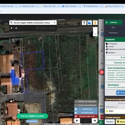Close the Recherche avancée browser tab
Viewport: 125px width, 125px height.
(x=16, y=6)
